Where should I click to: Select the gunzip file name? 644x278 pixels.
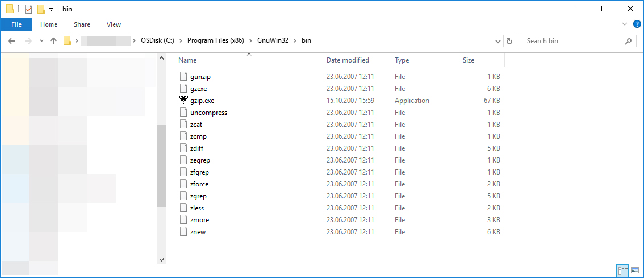click(200, 77)
